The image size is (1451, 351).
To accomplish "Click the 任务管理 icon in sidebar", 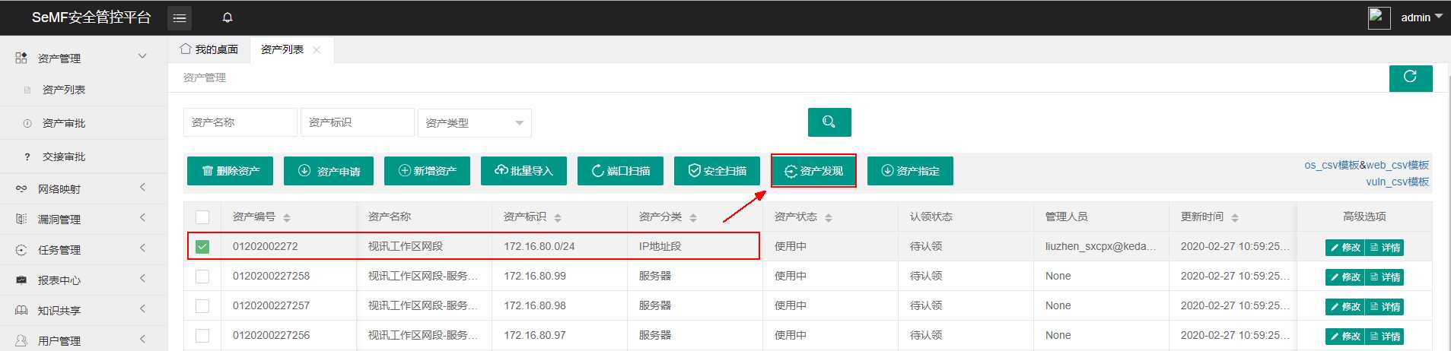I will (21, 249).
